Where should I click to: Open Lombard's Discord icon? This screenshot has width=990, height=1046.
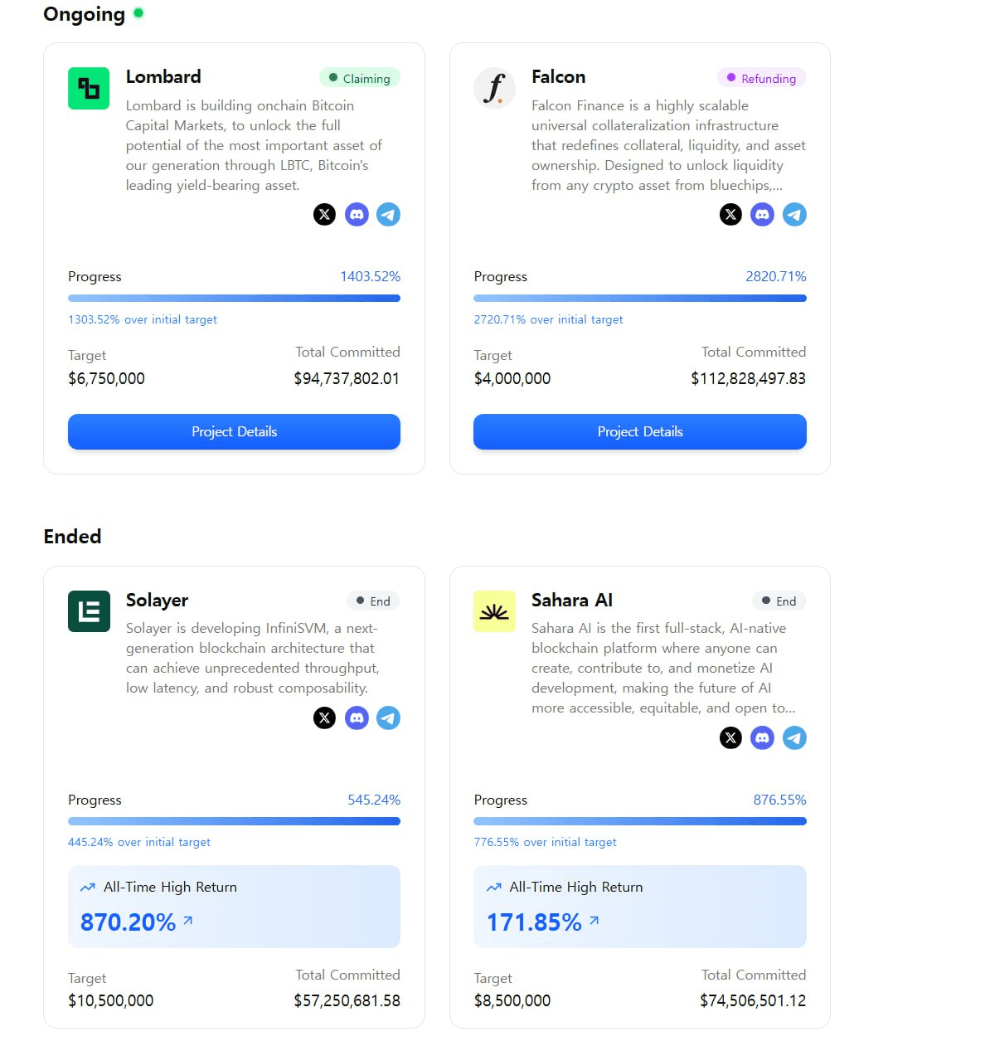tap(357, 215)
